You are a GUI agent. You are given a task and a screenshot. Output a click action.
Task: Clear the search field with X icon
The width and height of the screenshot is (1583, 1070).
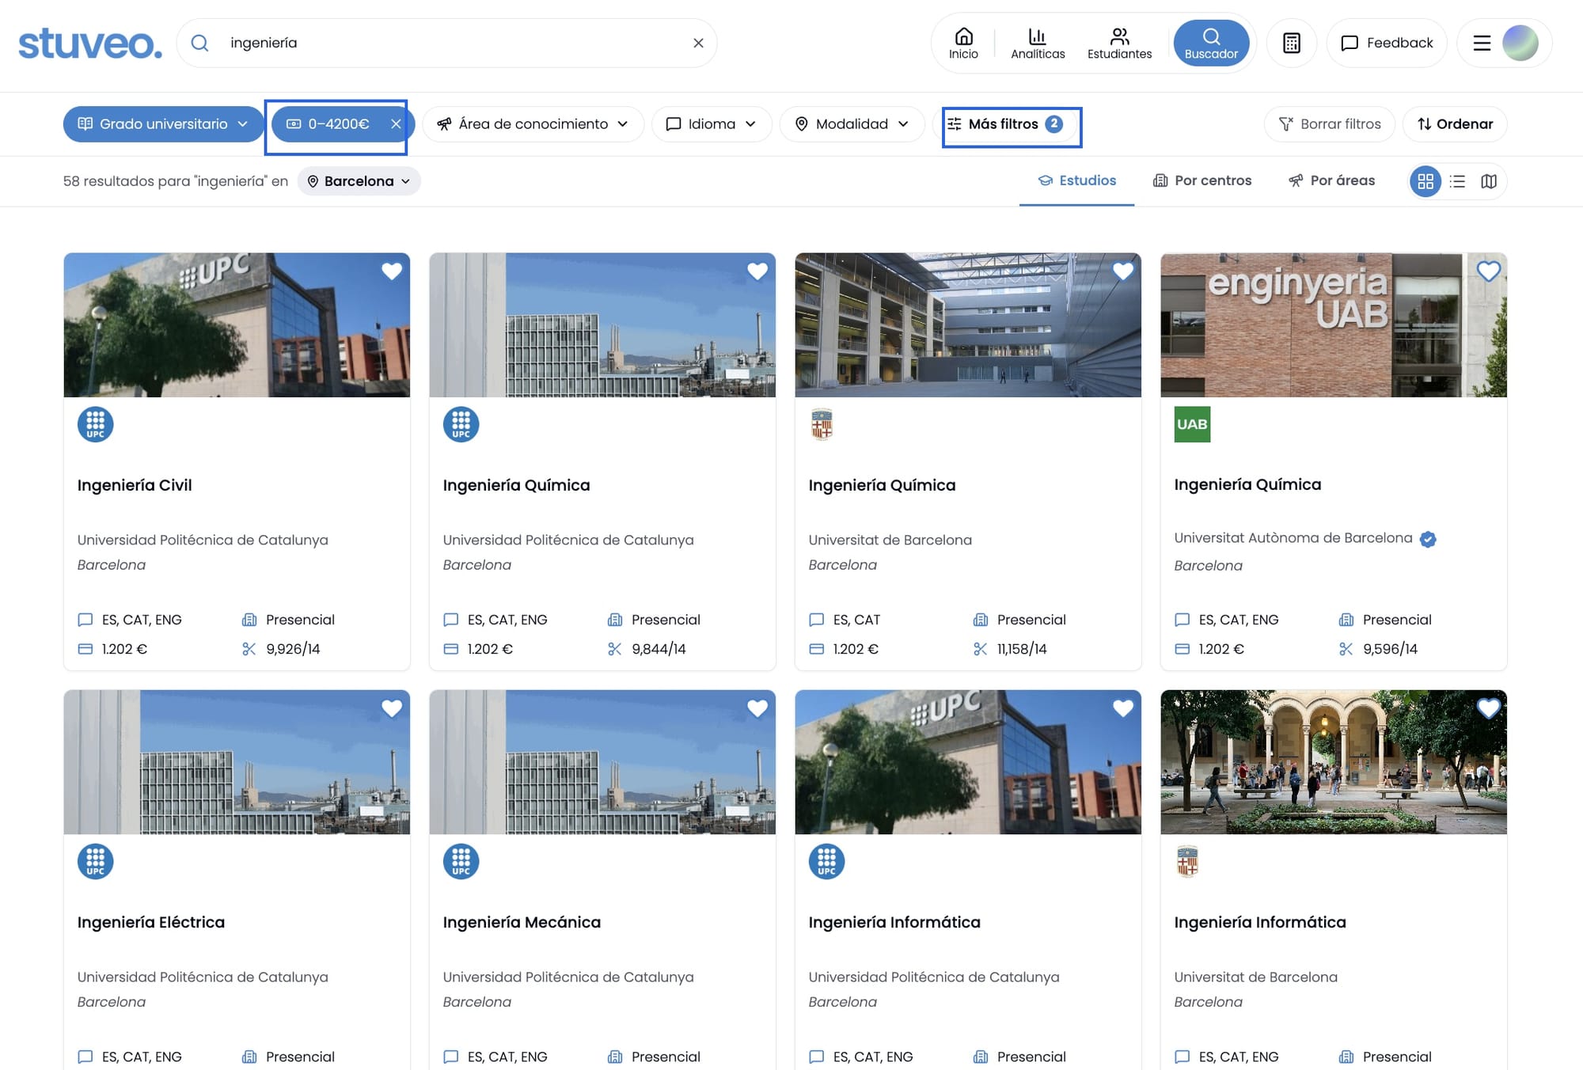698,43
